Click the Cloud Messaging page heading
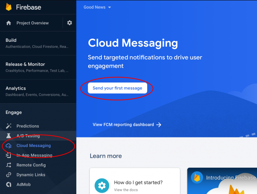 click(x=133, y=43)
